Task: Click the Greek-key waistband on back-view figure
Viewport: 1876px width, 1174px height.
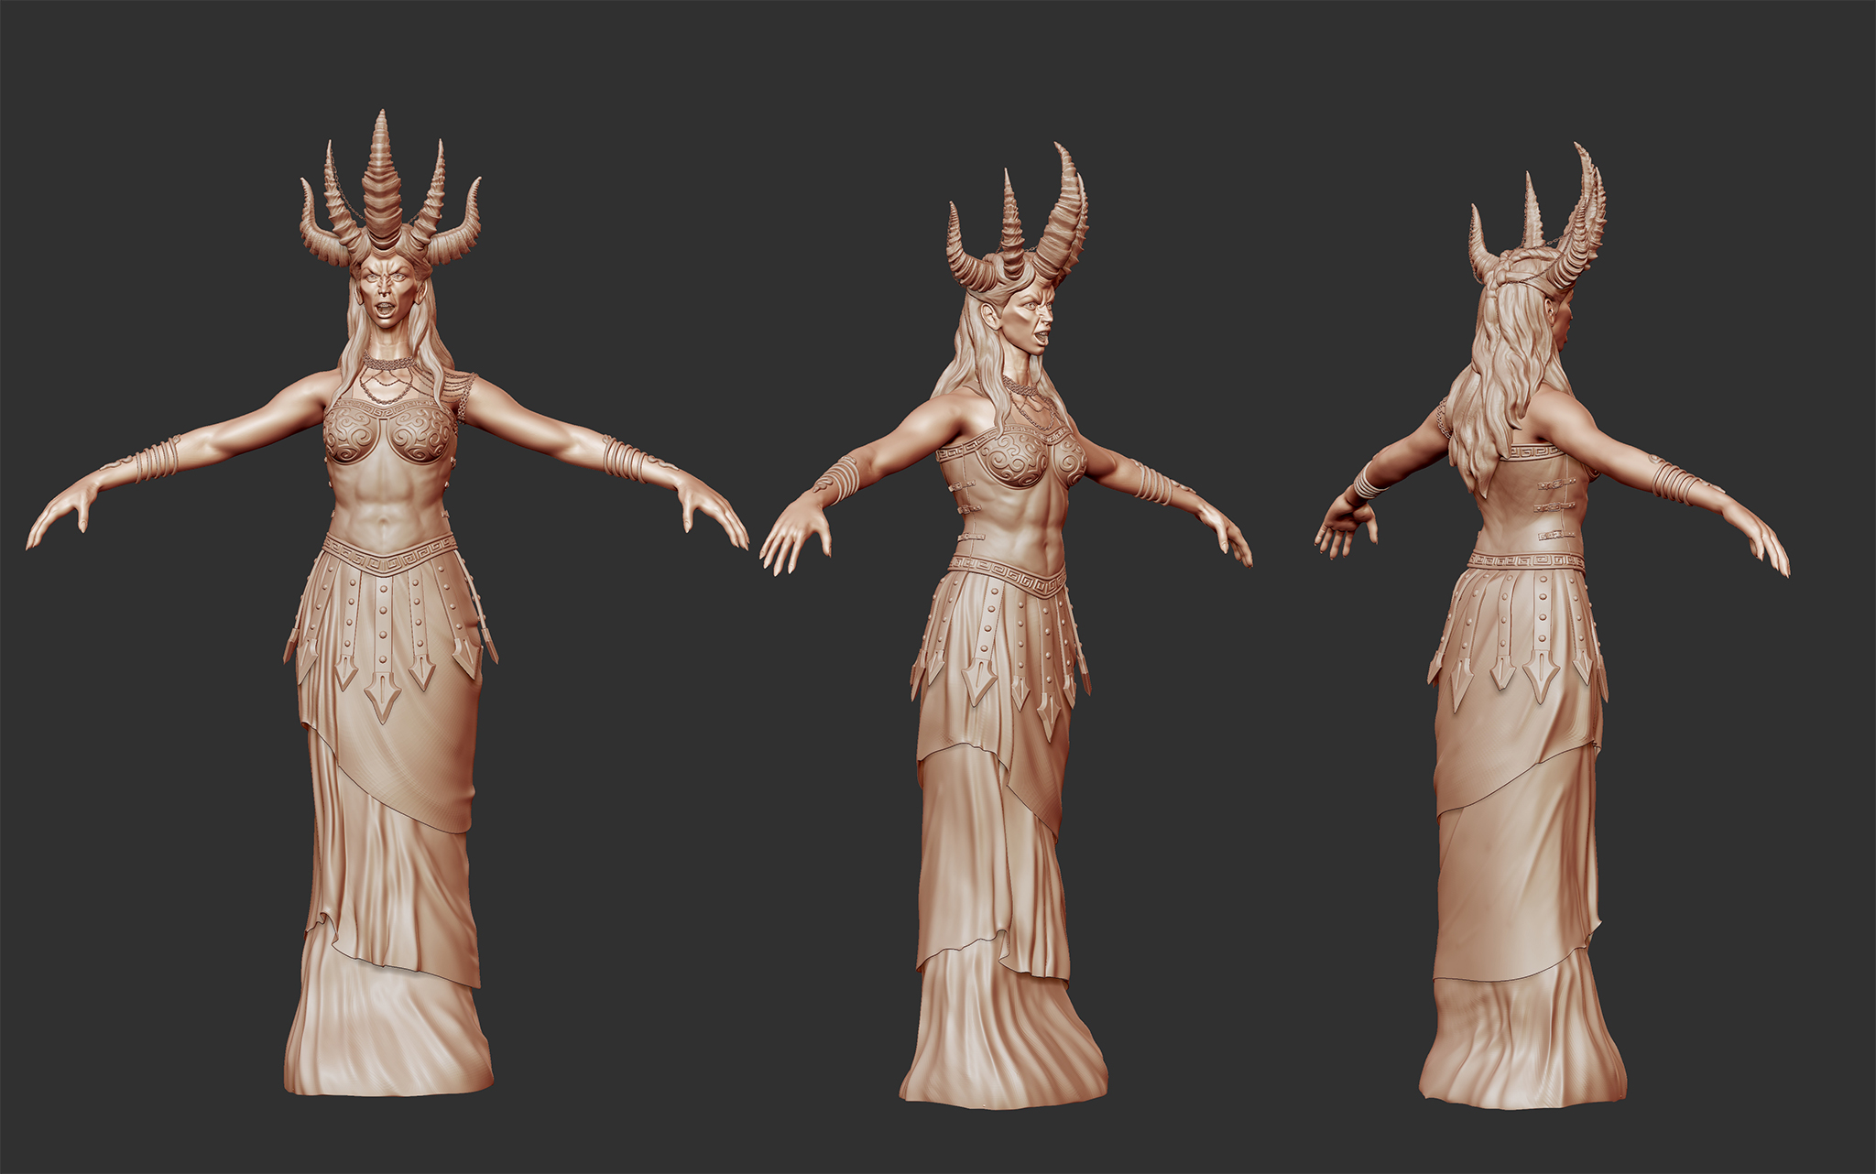Action: tap(1526, 560)
